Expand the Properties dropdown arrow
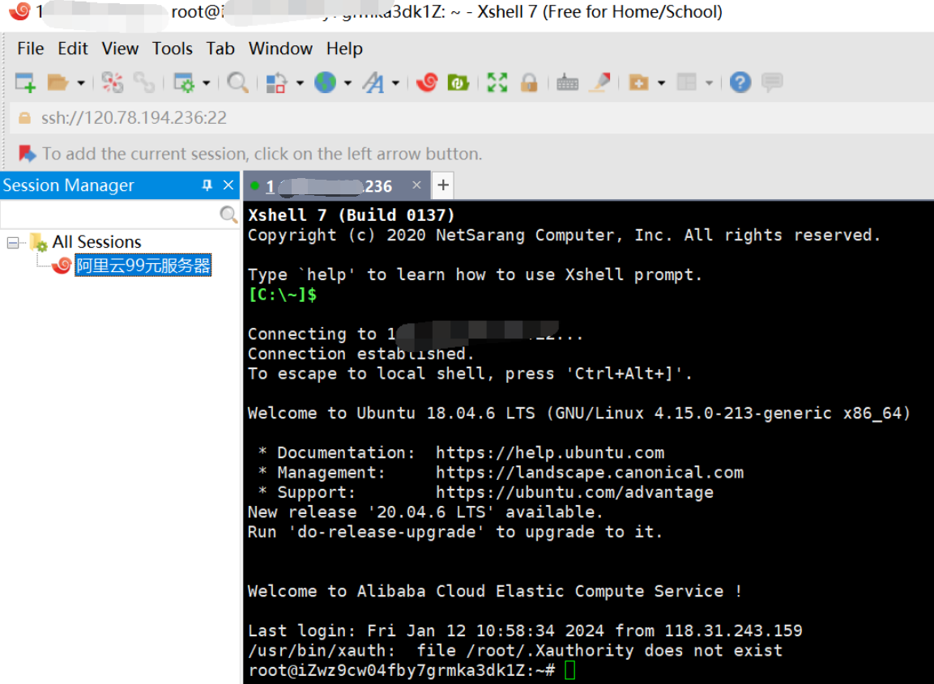 click(207, 83)
